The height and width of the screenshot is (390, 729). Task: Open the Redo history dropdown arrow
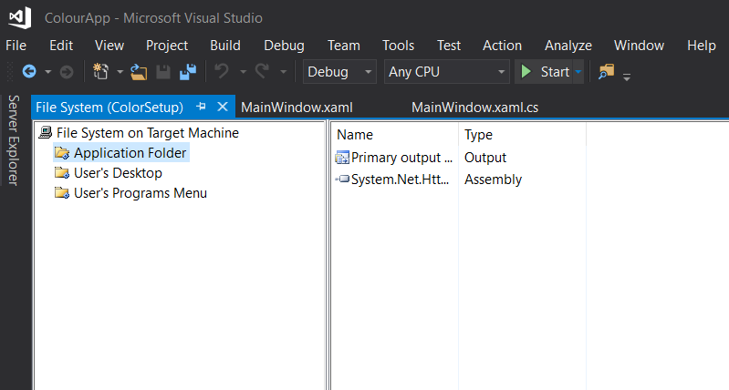click(283, 72)
